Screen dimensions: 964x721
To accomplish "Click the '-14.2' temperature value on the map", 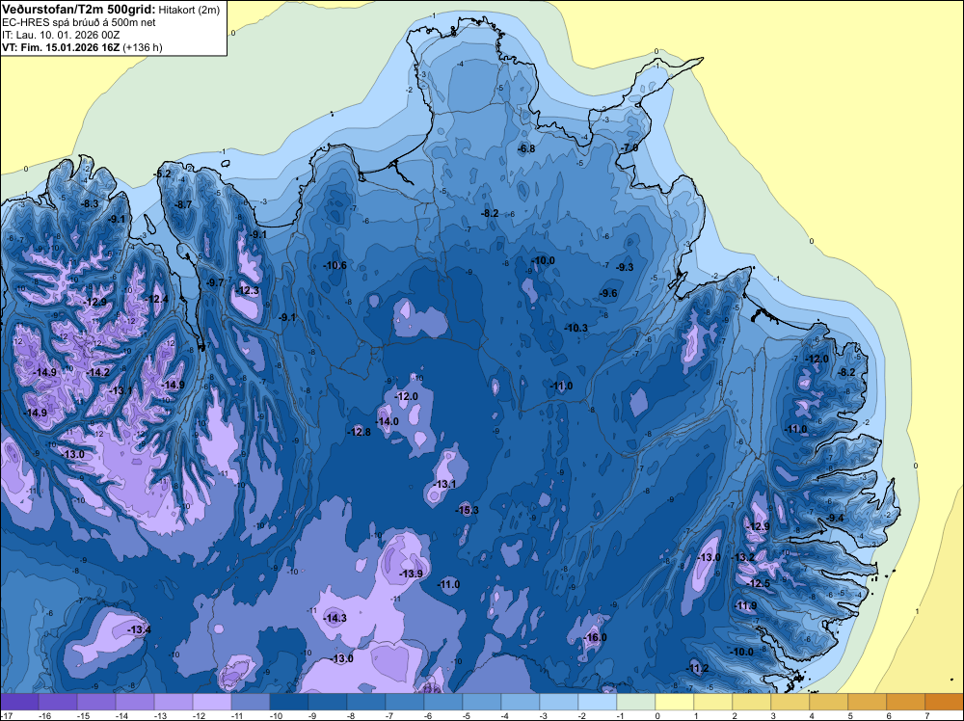I will pyautogui.click(x=98, y=372).
